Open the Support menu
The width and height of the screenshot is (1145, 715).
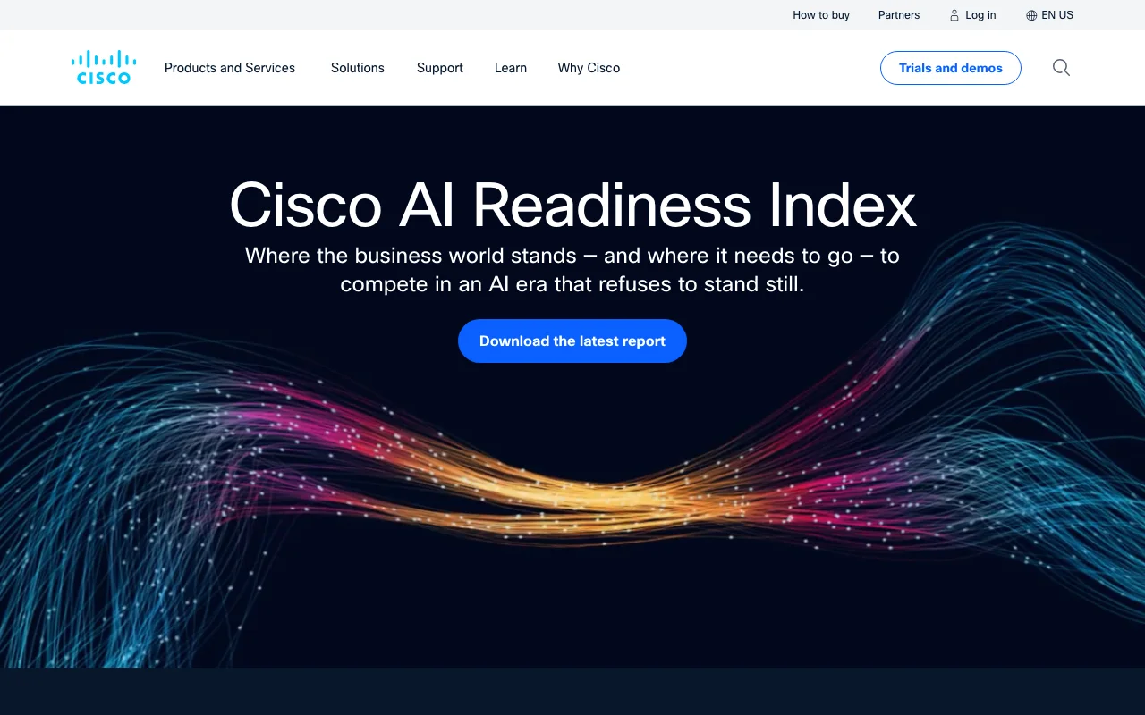pos(440,68)
